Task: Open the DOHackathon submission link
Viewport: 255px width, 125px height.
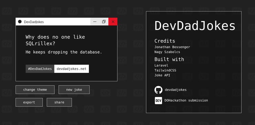Action: click(x=186, y=100)
